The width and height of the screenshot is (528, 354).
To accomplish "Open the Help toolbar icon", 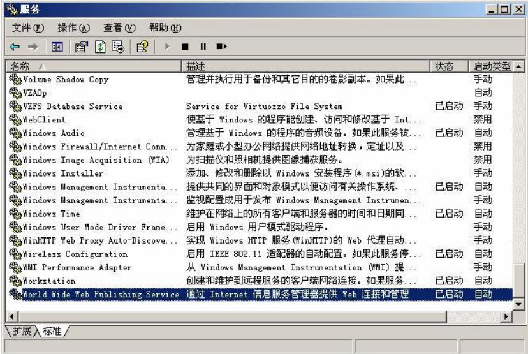I will (x=142, y=47).
